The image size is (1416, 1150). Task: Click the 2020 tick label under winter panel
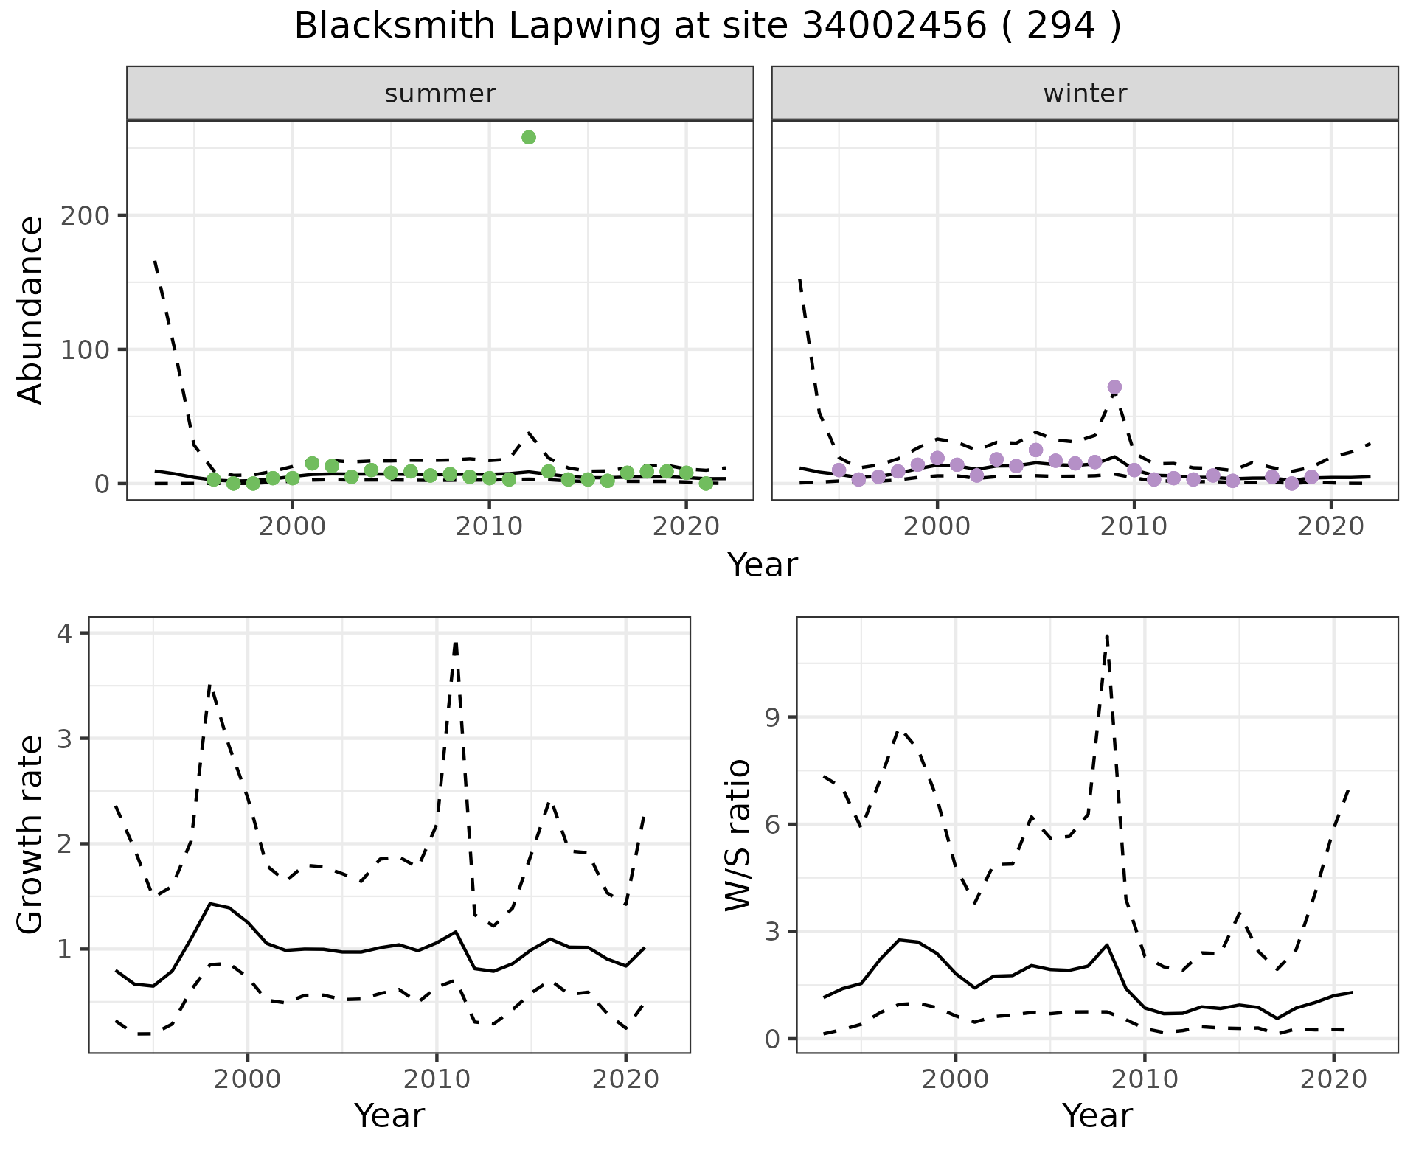tap(1330, 526)
